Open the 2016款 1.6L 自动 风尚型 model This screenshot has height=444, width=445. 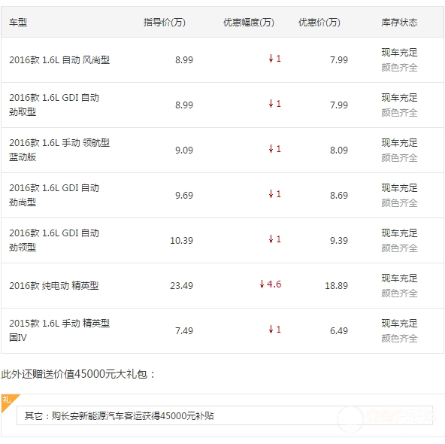coord(59,60)
